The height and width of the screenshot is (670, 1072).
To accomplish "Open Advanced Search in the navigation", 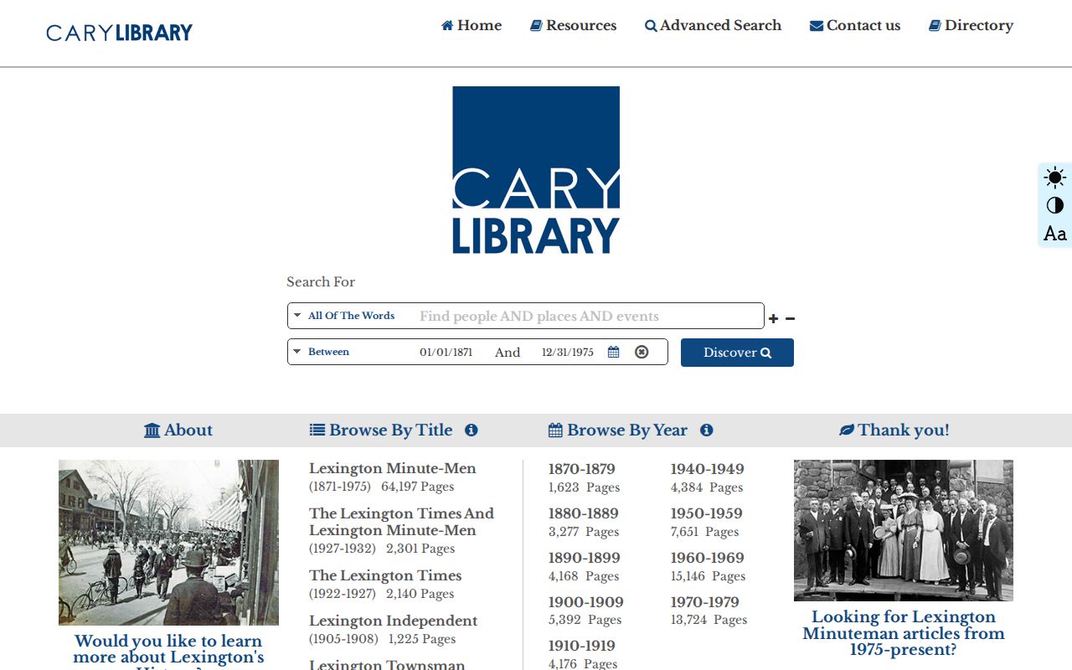I will tap(713, 25).
